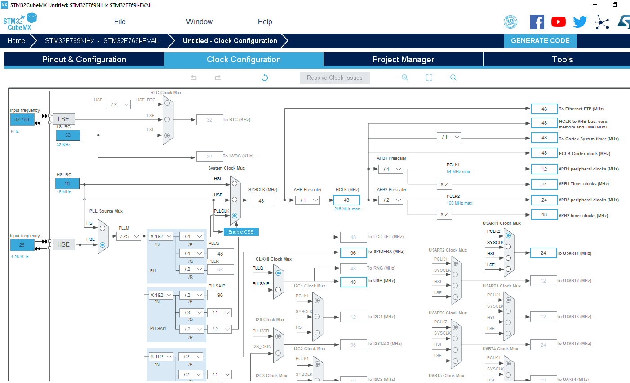Viewport: 630px width, 383px height.
Task: Click the HCLK (MHz) value field
Action: (346, 200)
